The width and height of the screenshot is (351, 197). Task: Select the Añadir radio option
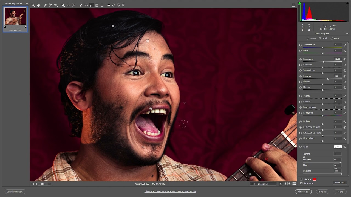323,39
